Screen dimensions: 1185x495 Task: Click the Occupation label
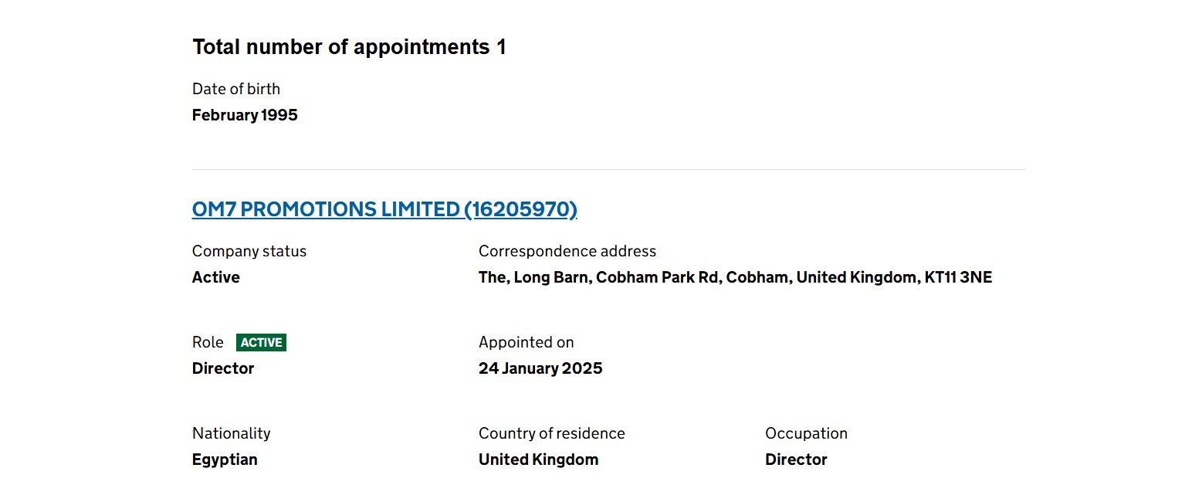click(806, 433)
